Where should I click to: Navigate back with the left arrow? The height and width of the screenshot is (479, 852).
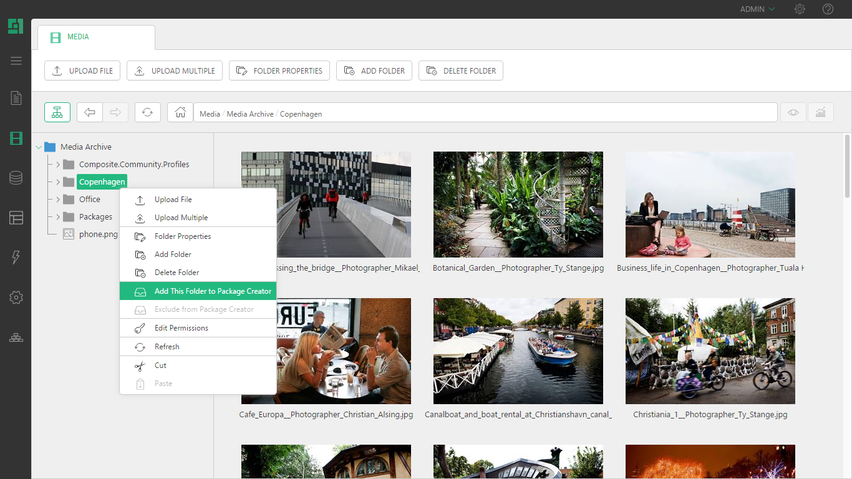point(90,112)
